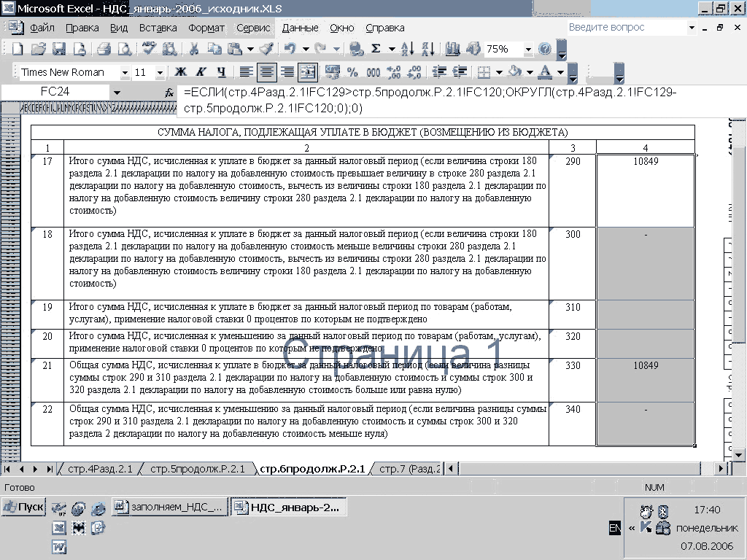Sort ascending with the A-Я icon
The height and width of the screenshot is (560, 747).
(408, 50)
